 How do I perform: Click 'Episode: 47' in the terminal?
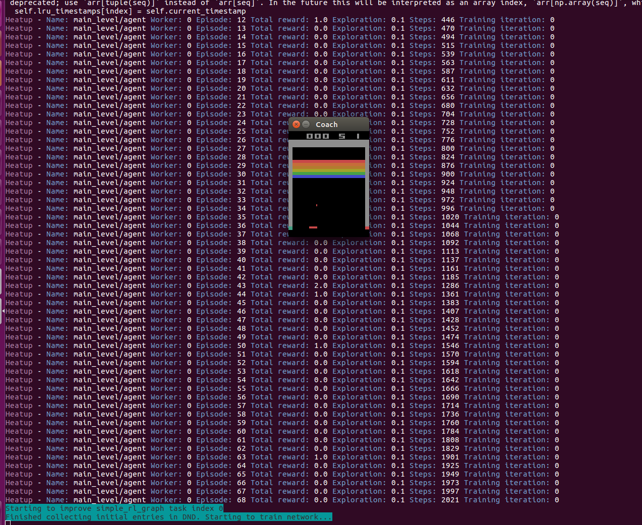pos(221,320)
